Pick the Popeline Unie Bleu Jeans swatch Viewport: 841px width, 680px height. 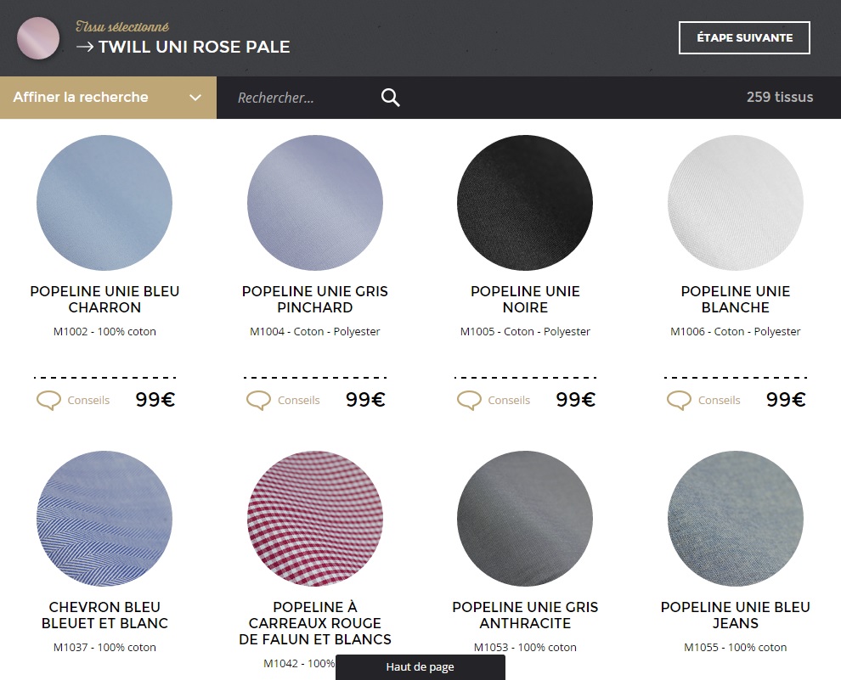[x=736, y=519]
